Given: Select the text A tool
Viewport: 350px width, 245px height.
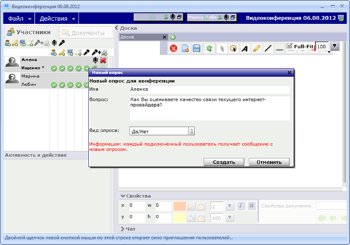Looking at the screenshot, I should coord(245,48).
